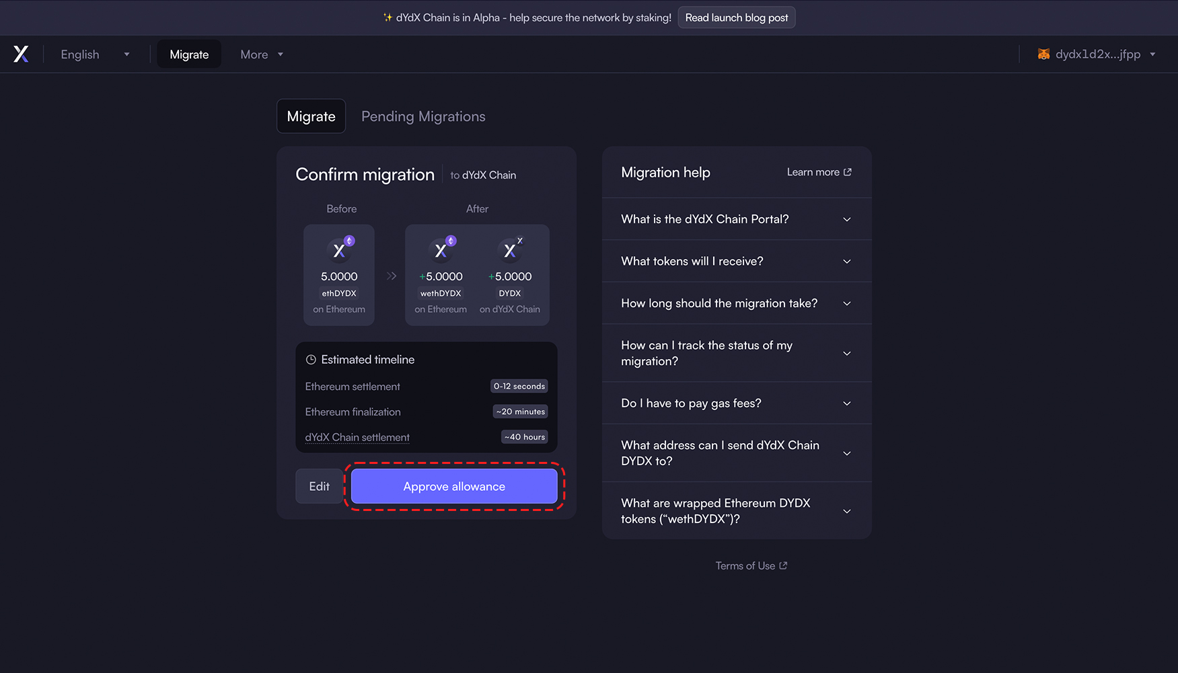
Task: Expand 'What is the dYdX Chain Portal?'
Action: [737, 219]
